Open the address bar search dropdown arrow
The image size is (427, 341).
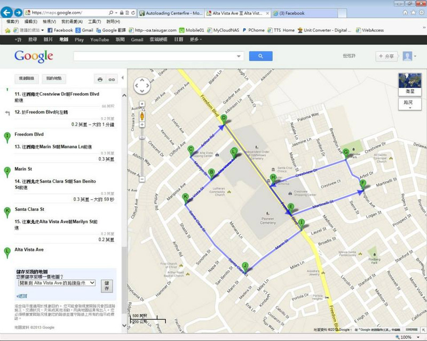point(116,13)
